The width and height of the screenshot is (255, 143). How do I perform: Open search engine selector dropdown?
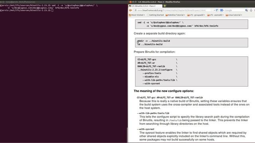(x=222, y=10)
